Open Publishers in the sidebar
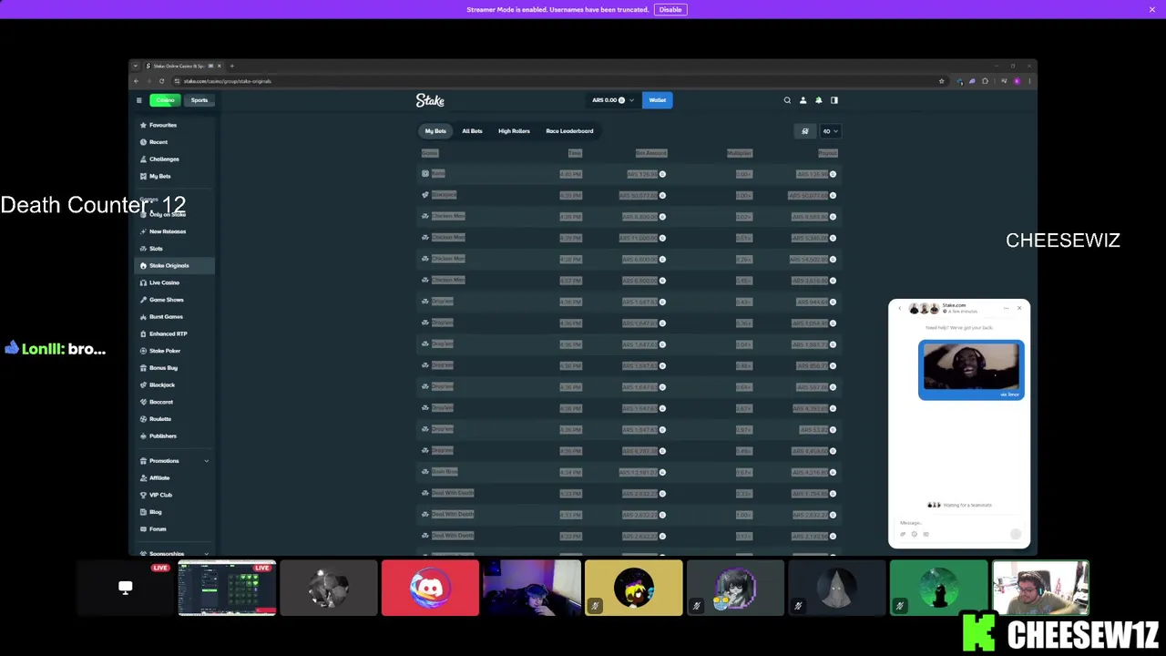Viewport: 1166px width, 656px height. pyautogui.click(x=173, y=436)
